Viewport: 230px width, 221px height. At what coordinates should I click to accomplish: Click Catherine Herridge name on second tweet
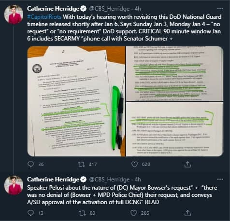pyautogui.click(x=53, y=180)
